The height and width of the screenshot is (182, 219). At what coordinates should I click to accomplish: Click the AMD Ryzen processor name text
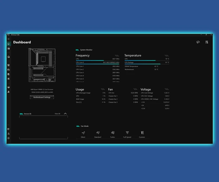coord(42,89)
